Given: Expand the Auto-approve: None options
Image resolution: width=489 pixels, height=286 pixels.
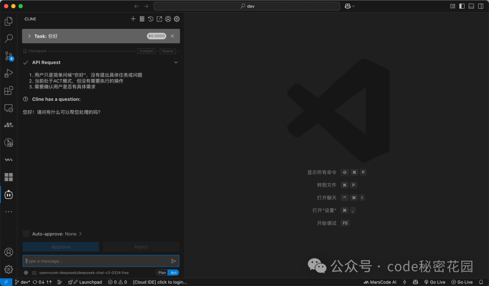Looking at the screenshot, I should click(x=81, y=234).
